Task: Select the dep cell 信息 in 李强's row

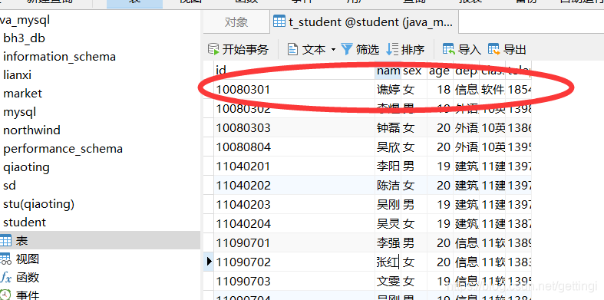Action: pos(466,242)
